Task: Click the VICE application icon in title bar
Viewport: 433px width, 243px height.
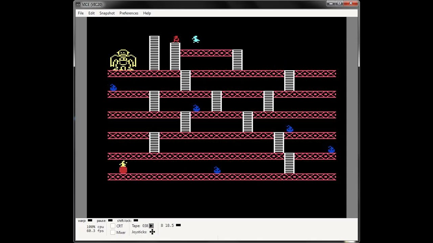Action: 78,4
